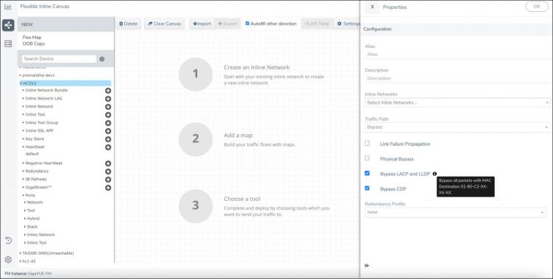Click the info icon beside Bypass LACP and LLDP

435,174
